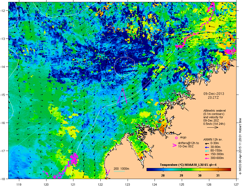
Task: Click the time label 20:27Z
Action: point(213,98)
